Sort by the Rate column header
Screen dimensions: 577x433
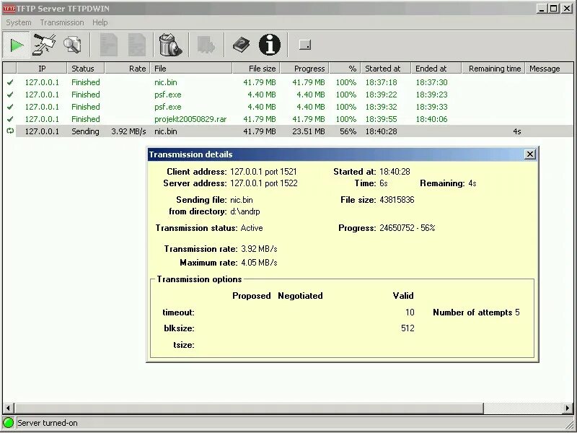click(x=128, y=69)
